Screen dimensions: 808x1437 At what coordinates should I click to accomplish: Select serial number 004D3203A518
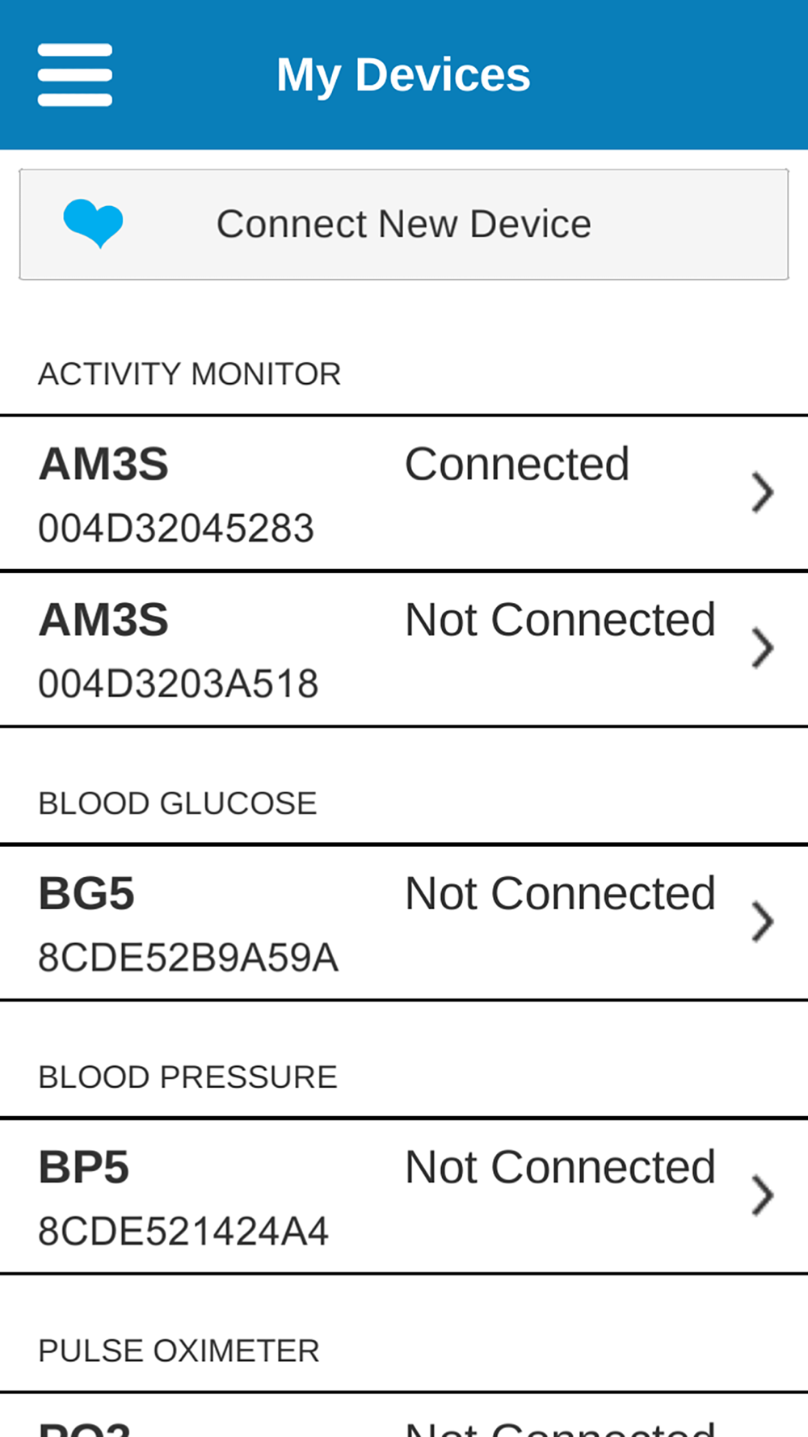pos(178,684)
